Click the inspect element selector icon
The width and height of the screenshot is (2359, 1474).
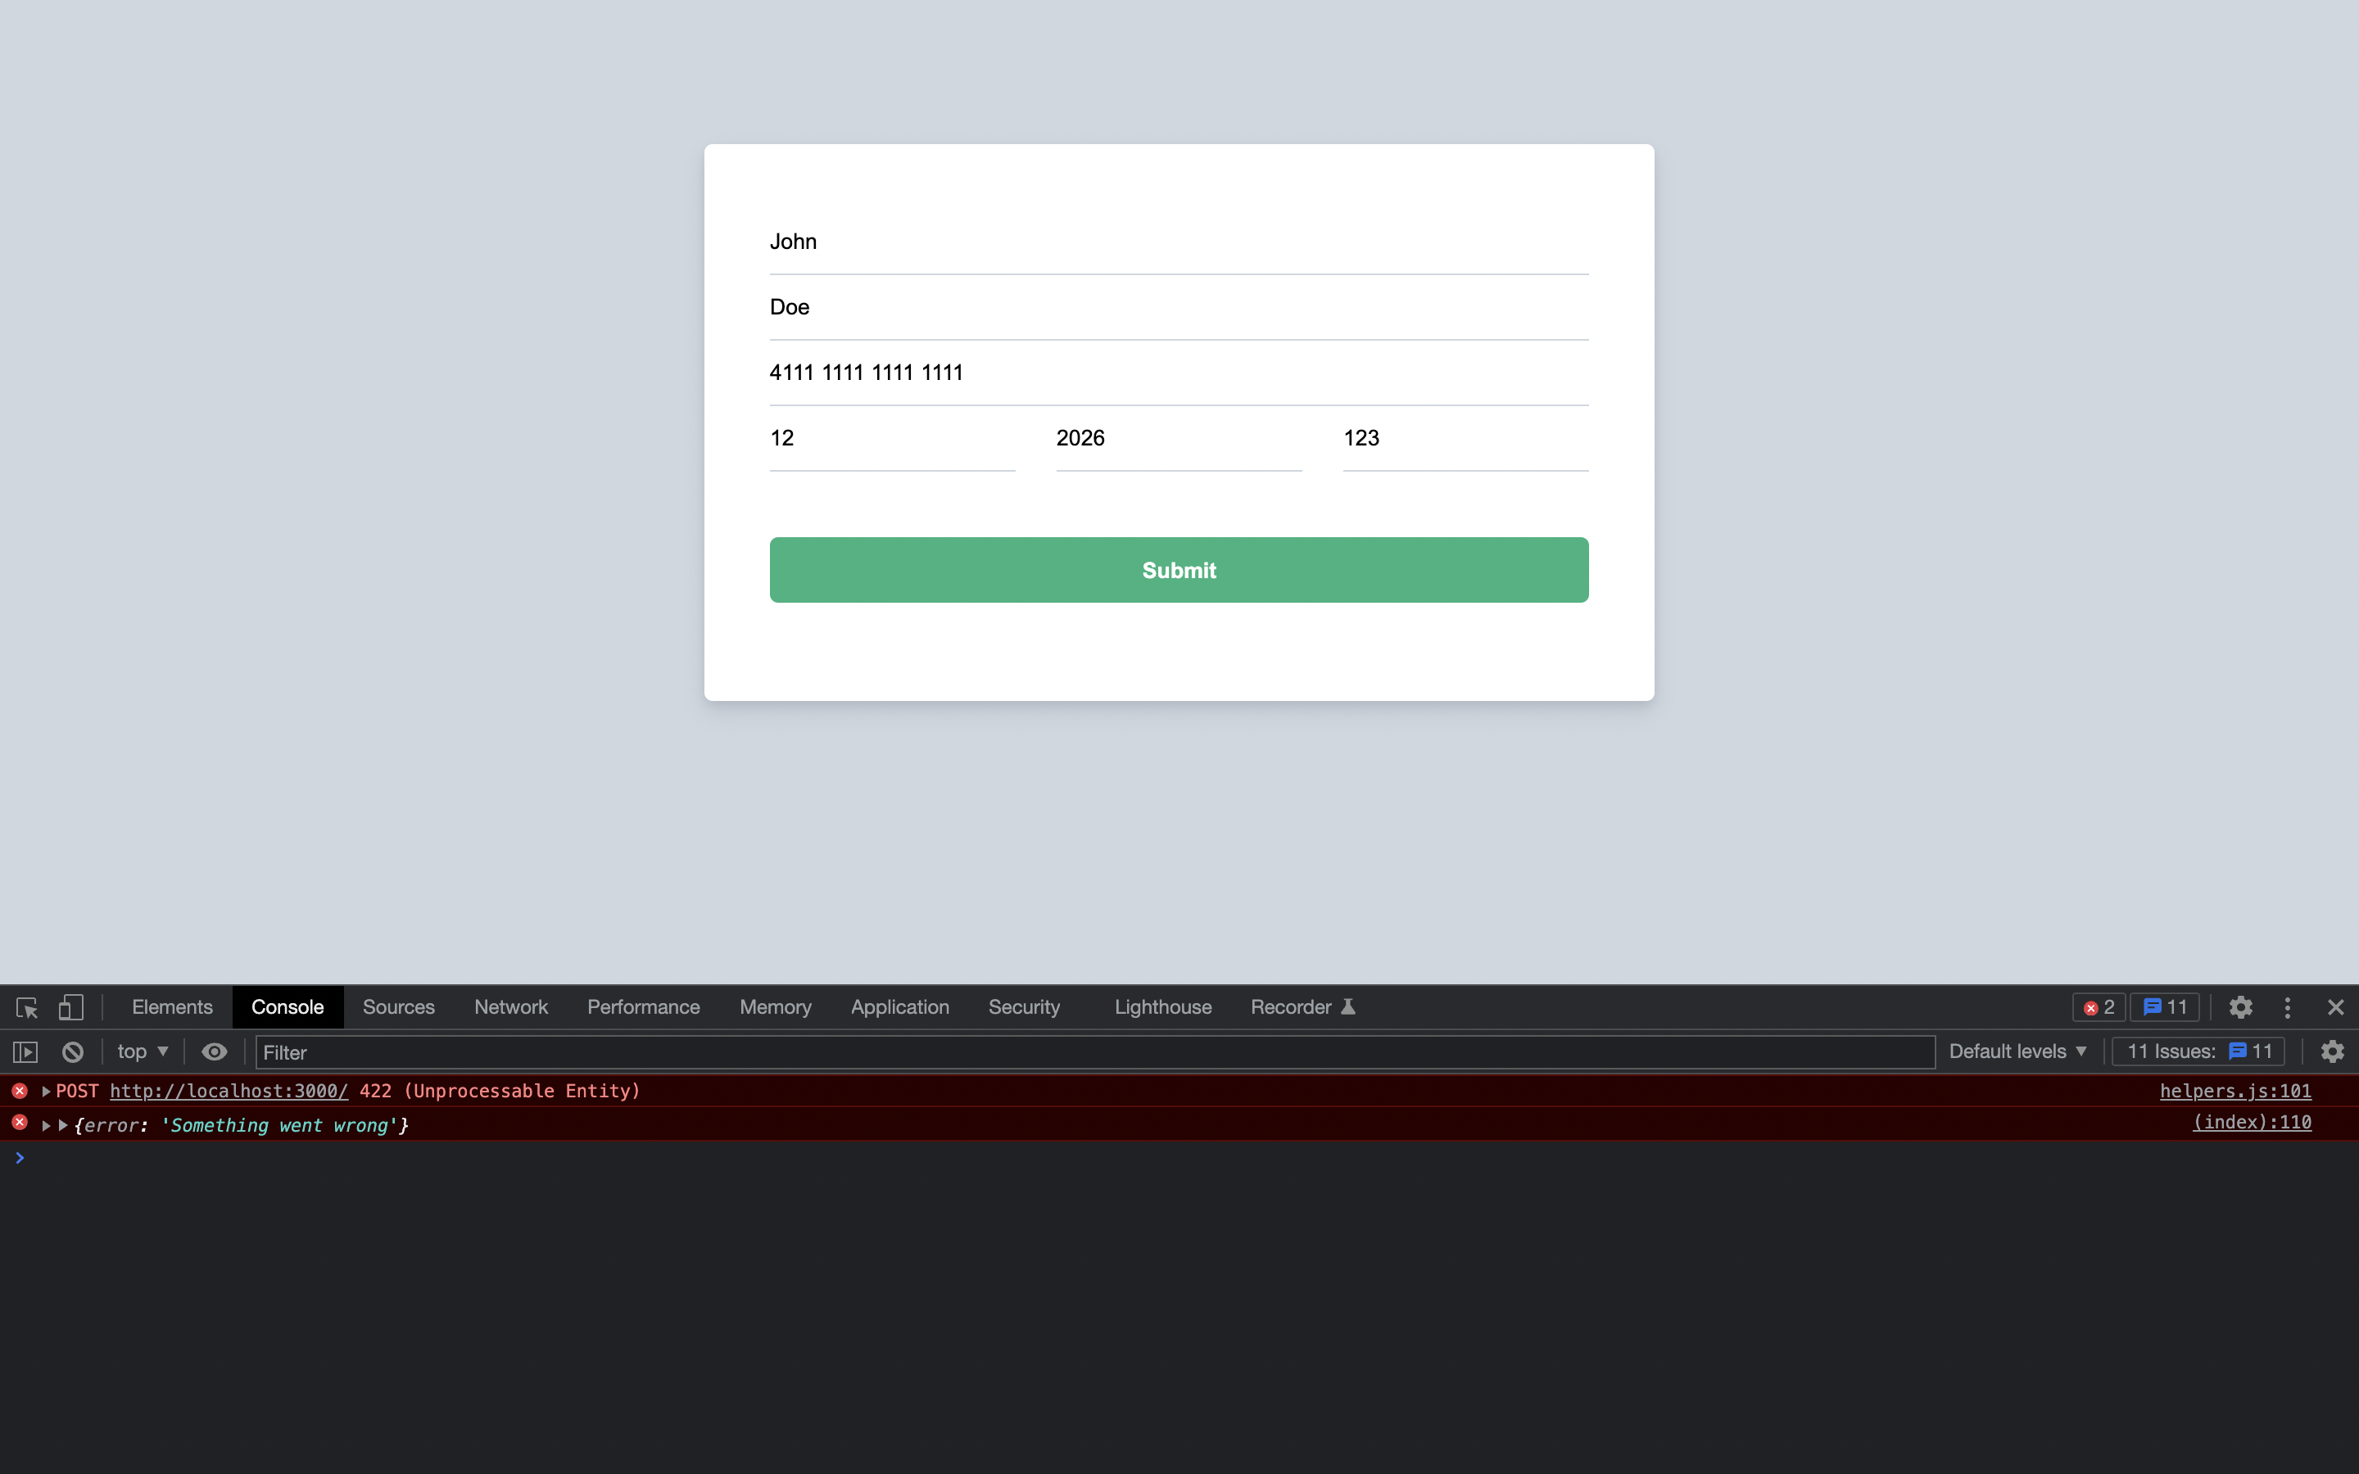click(x=26, y=1007)
